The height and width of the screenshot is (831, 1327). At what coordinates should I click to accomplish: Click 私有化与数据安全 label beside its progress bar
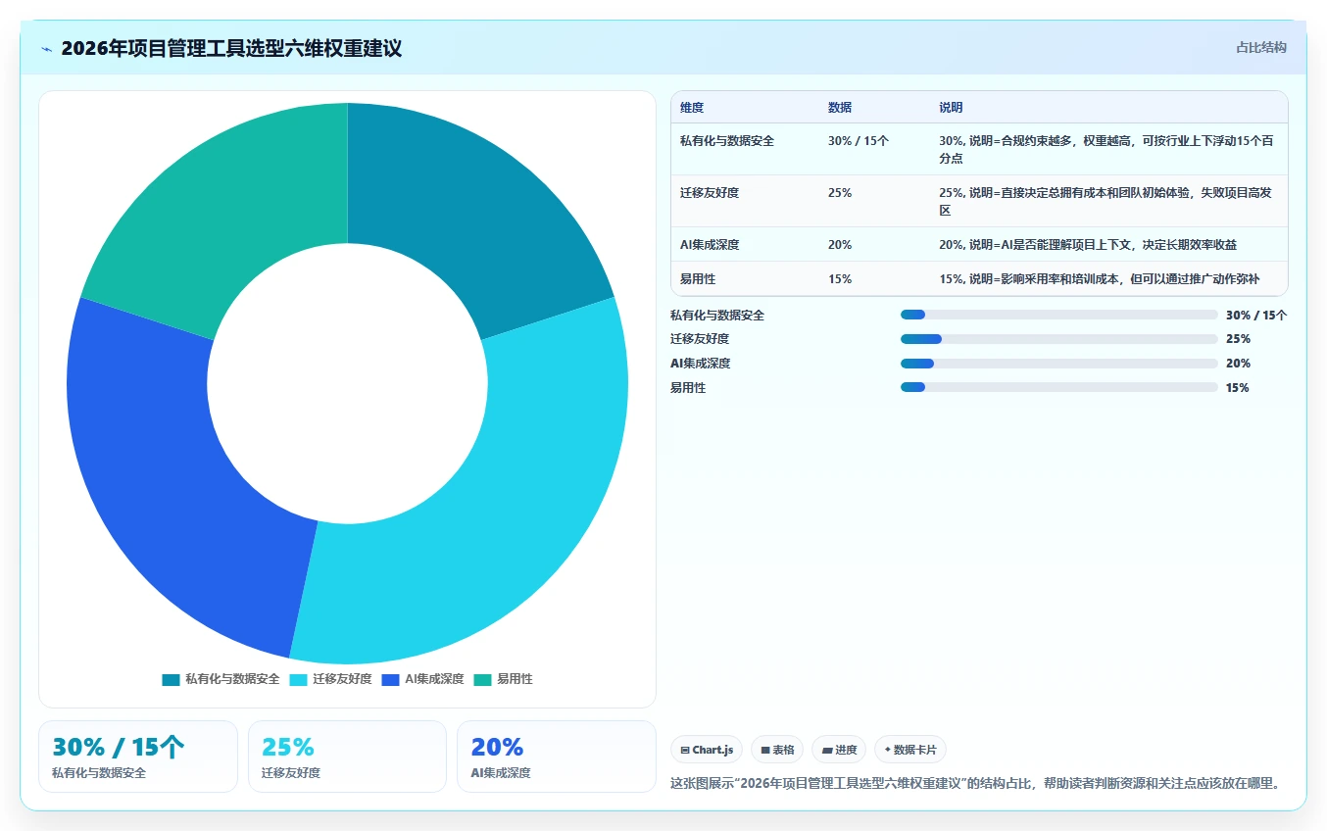(717, 316)
